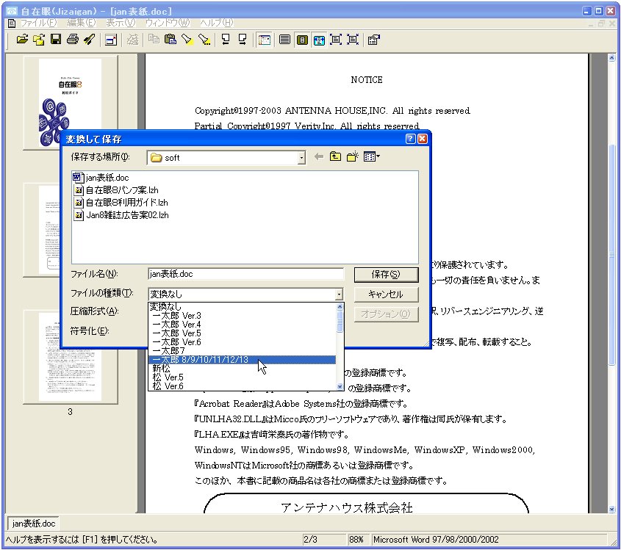Viewport: 621px width, 550px height.
Task: Select the page 1 cover thumbnail
Action: pos(70,103)
